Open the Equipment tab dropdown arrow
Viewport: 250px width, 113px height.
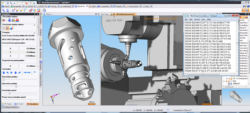[23, 6]
